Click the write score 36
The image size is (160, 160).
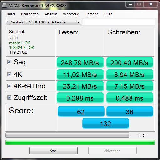click(130, 111)
